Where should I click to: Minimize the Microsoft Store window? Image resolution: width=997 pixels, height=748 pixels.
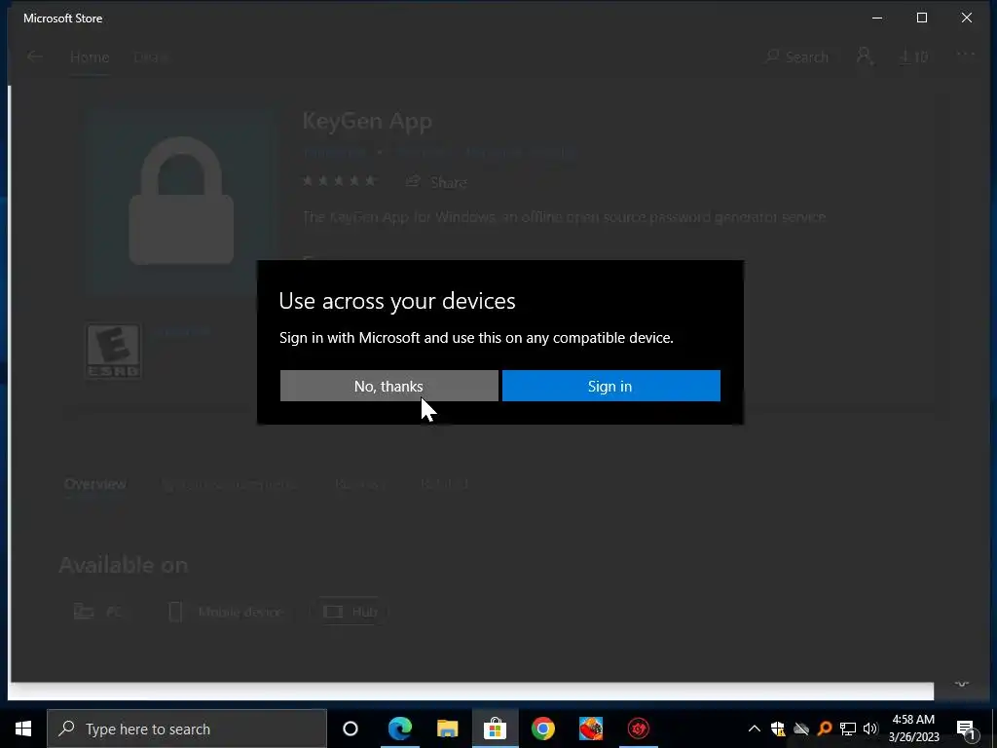pyautogui.click(x=877, y=18)
